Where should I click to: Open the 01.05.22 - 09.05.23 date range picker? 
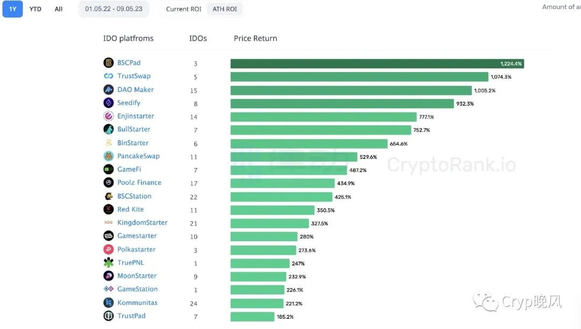[114, 9]
